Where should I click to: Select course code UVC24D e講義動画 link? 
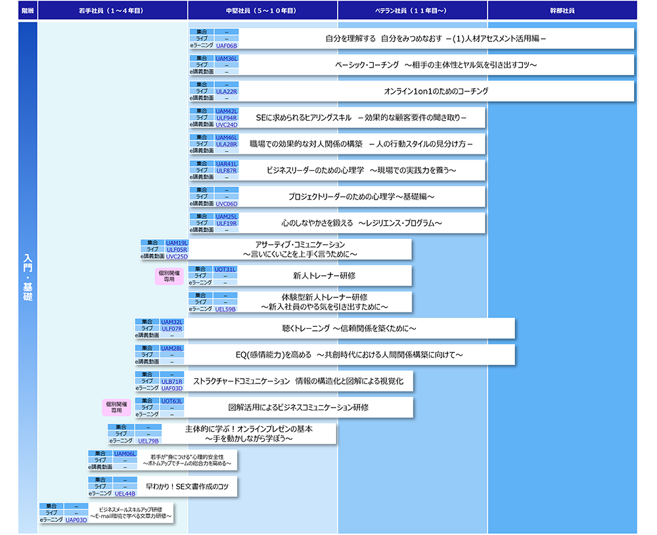(x=226, y=124)
